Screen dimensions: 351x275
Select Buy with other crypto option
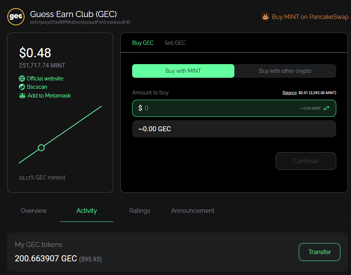(285, 71)
